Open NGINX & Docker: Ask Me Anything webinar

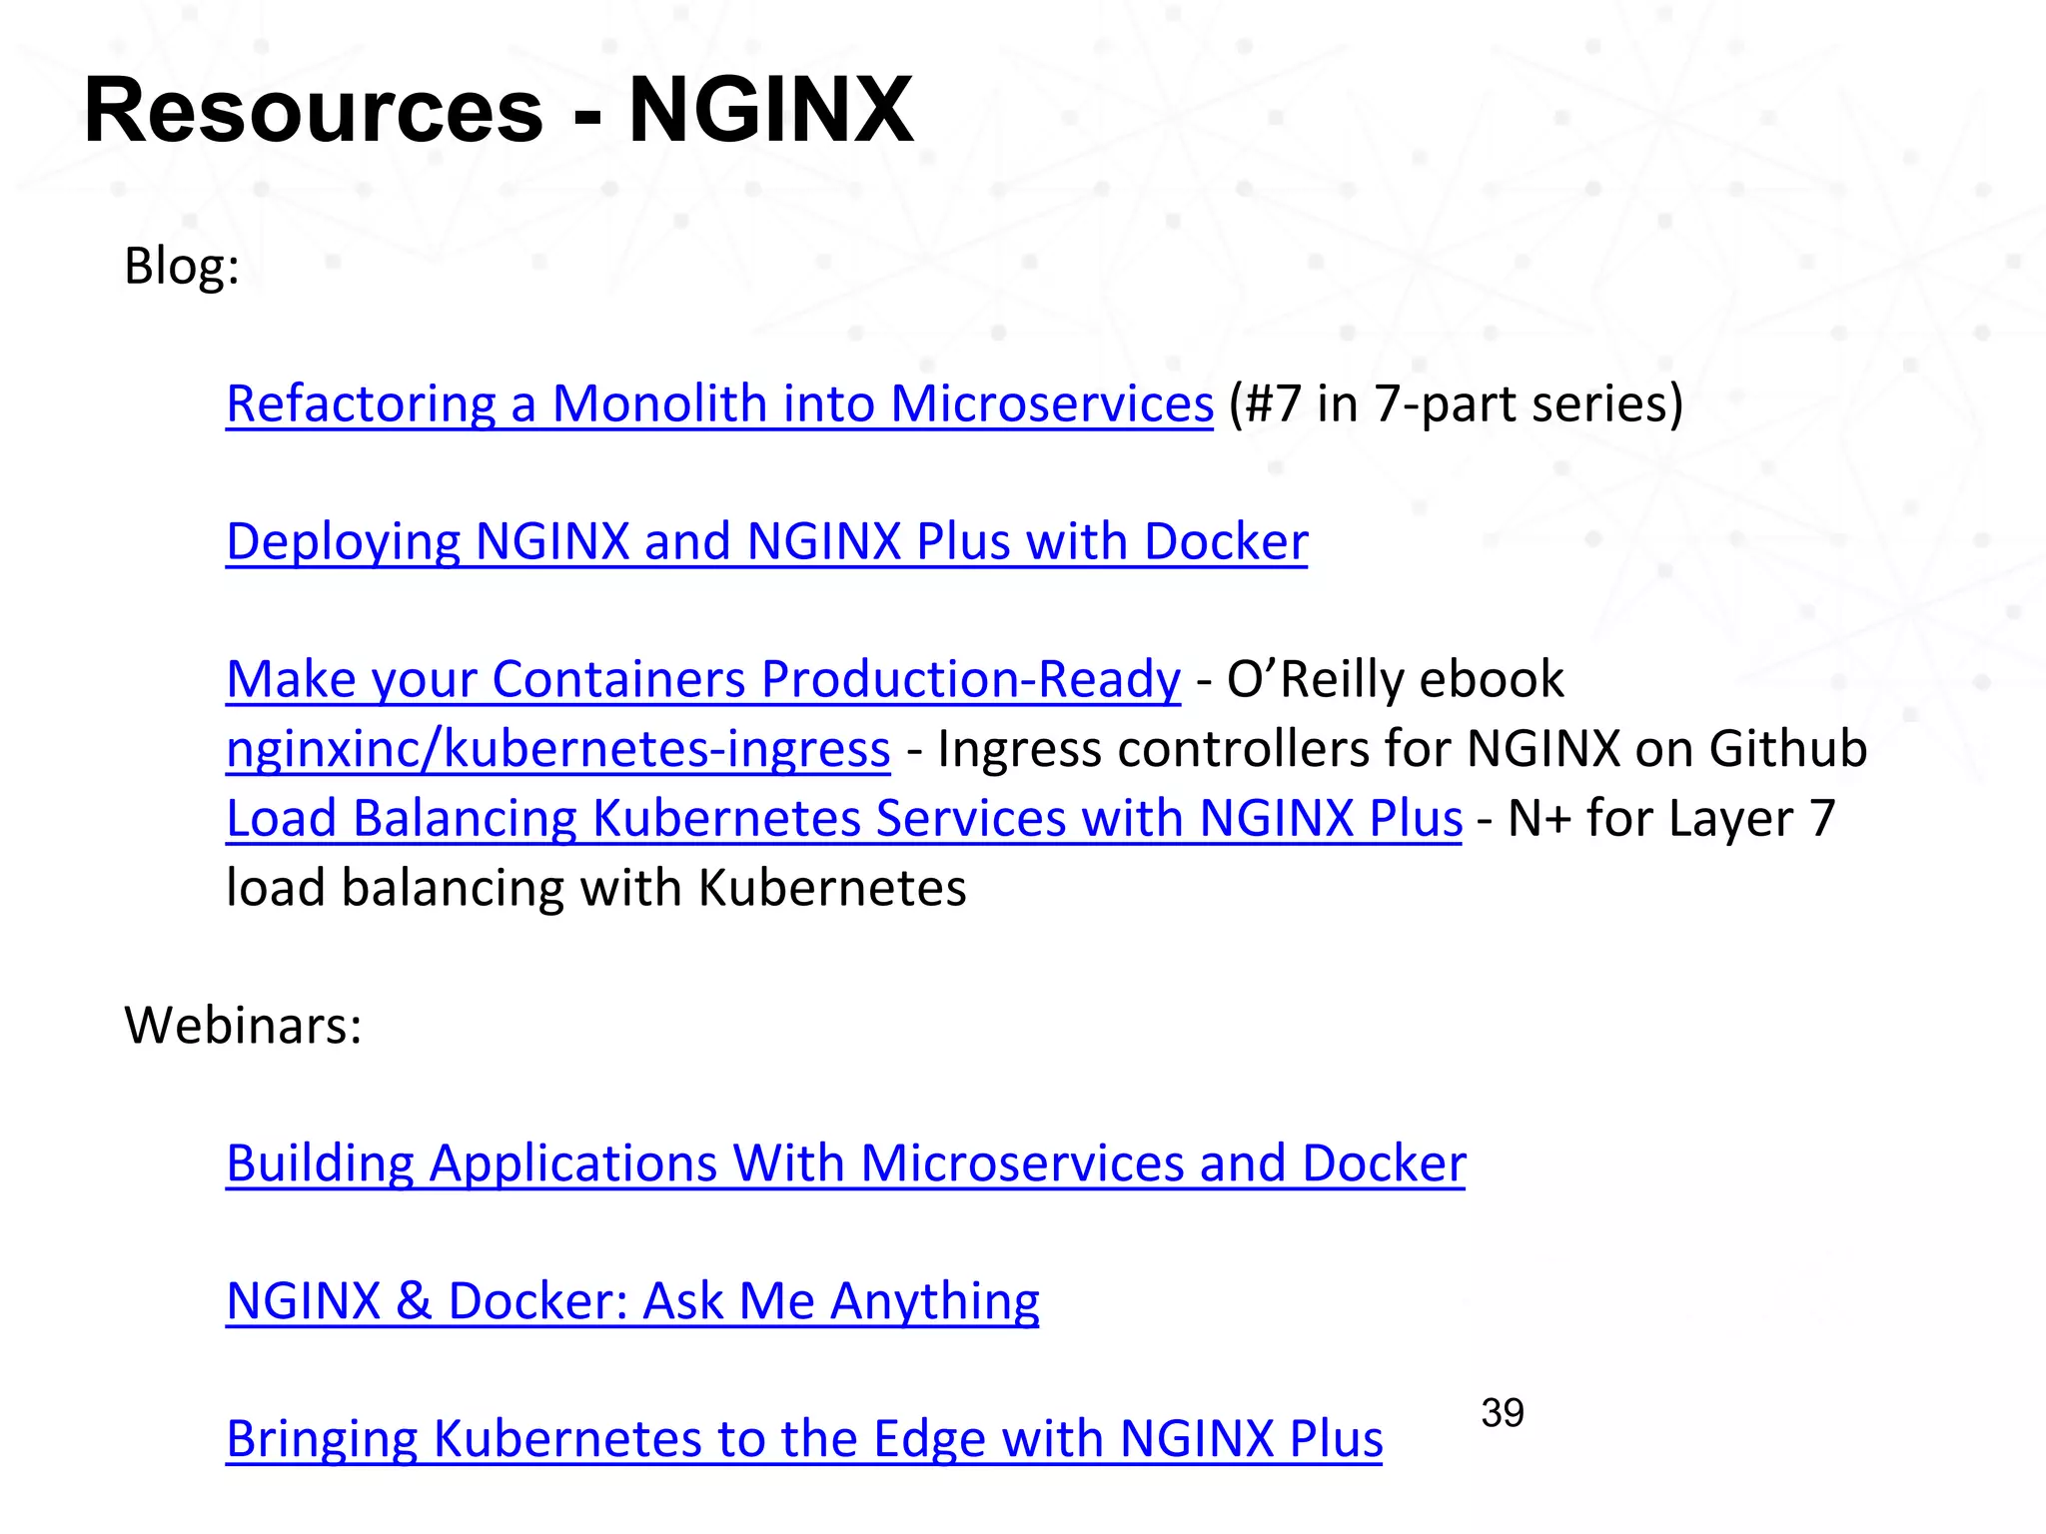click(x=632, y=1301)
